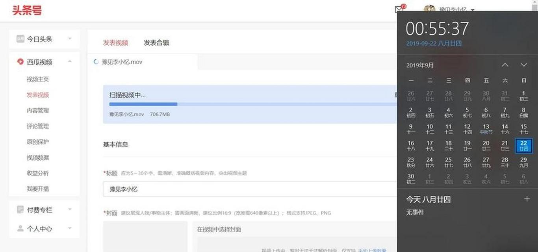This screenshot has width=538, height=252.
Task: Select September 18 in the calendar
Action: (448, 146)
